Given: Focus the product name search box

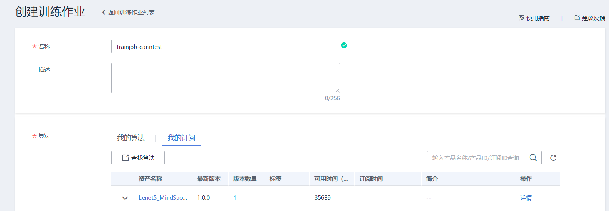Looking at the screenshot, I should tap(477, 158).
